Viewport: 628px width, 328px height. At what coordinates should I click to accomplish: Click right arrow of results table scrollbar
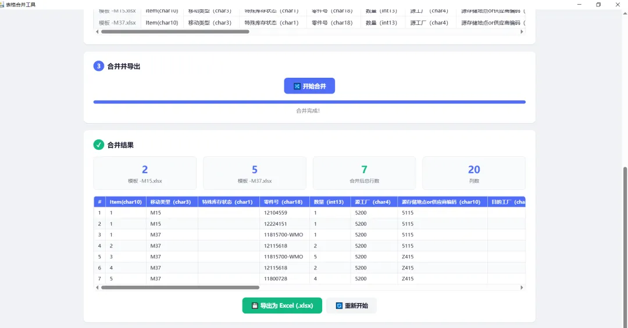pos(522,287)
